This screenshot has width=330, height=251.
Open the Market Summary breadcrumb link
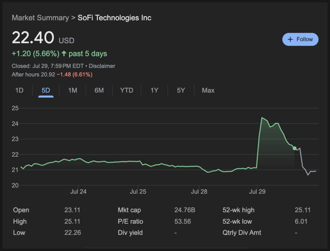click(x=40, y=18)
